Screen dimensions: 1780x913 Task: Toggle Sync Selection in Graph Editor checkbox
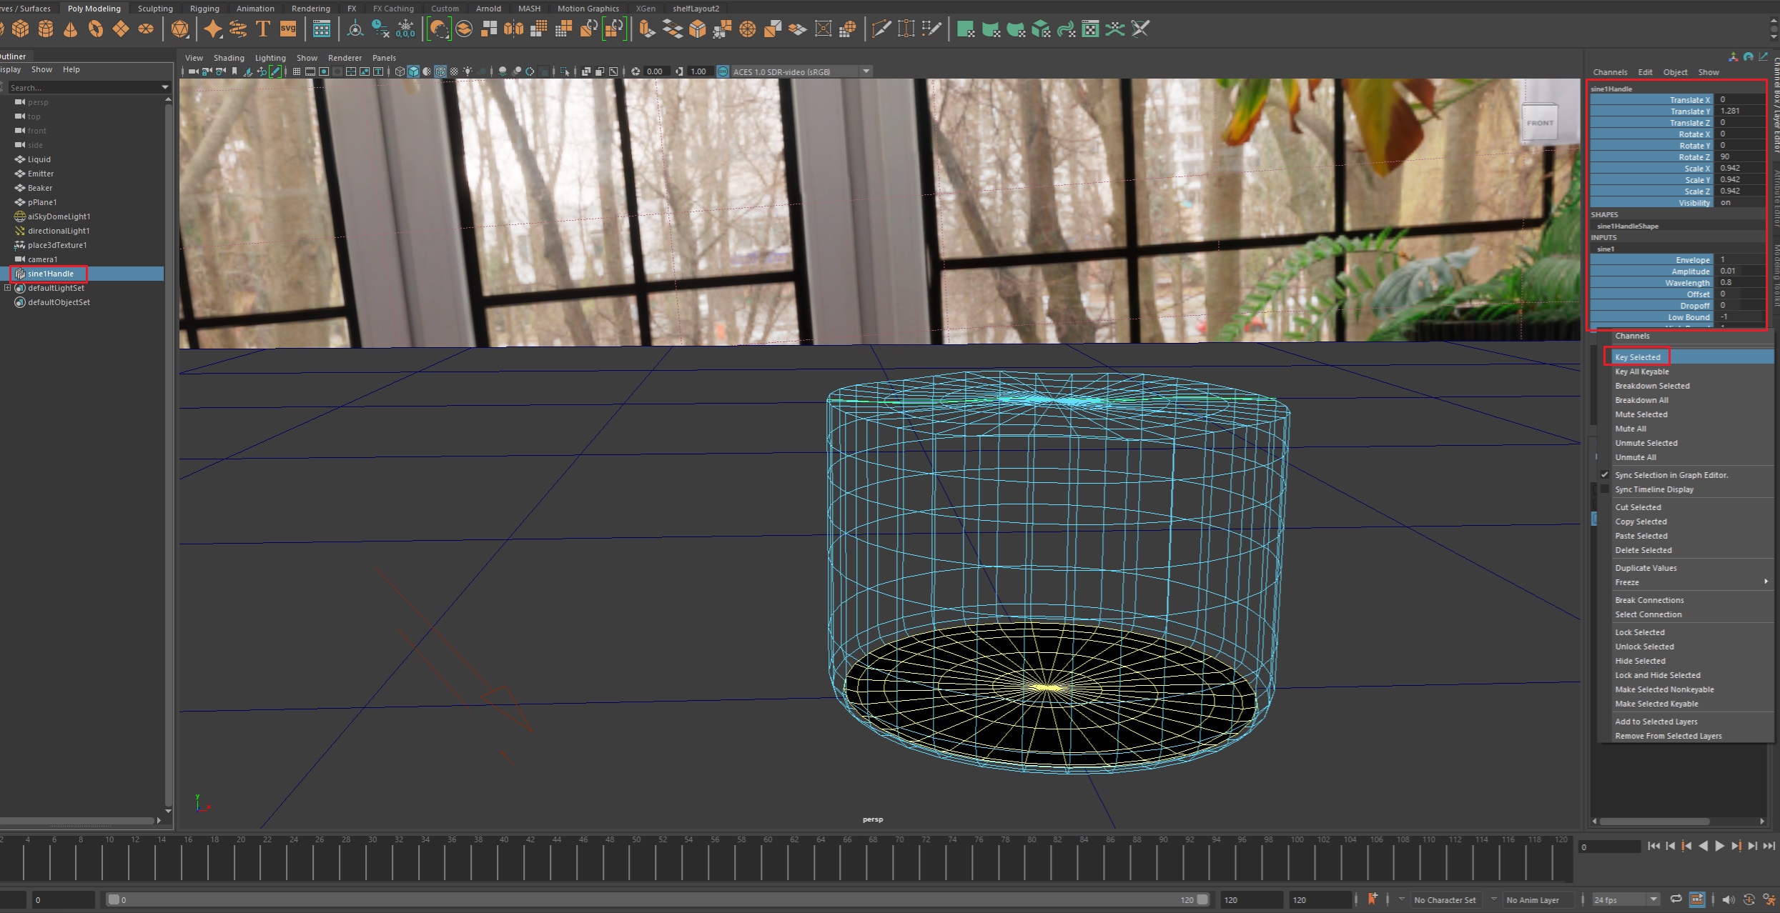click(1605, 475)
